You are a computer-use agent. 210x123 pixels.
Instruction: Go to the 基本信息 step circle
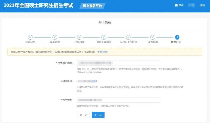[x=55, y=37]
